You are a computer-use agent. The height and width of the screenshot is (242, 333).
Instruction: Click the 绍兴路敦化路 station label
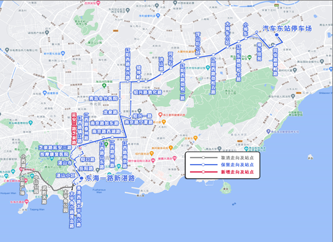[148, 92]
